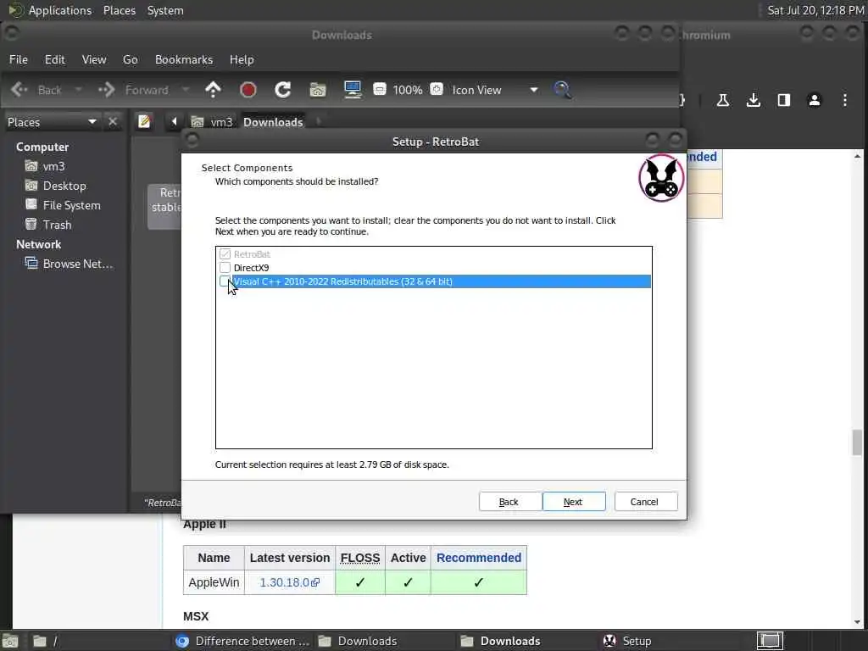Click the disabled RetroBat component checkbox
Image resolution: width=868 pixels, height=651 pixels.
225,254
